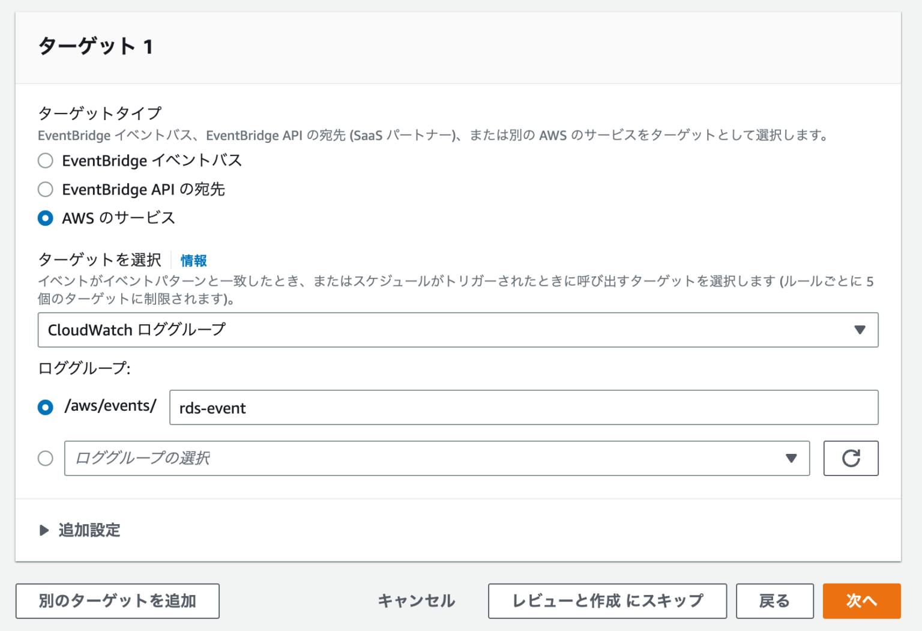The height and width of the screenshot is (631, 922).
Task: Click the orange 次へ button
Action: pyautogui.click(x=861, y=600)
